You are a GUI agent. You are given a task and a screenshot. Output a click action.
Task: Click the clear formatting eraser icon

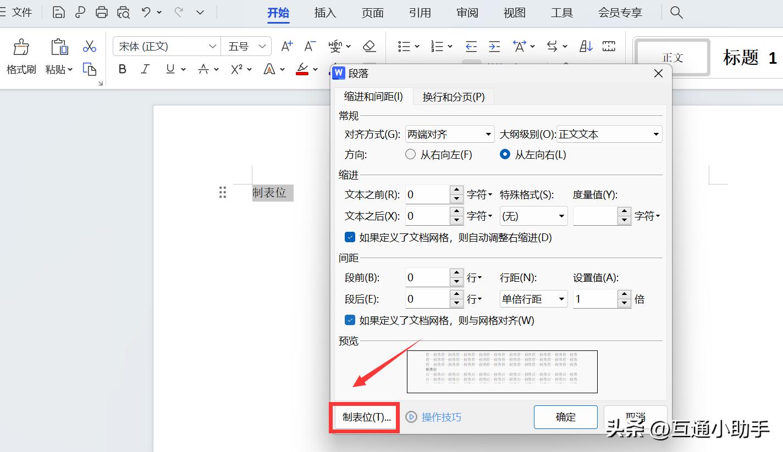(x=370, y=46)
